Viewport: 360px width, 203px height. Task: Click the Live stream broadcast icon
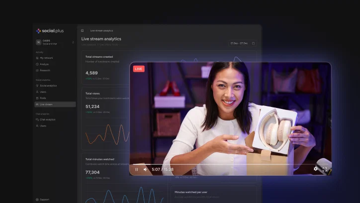[37, 104]
